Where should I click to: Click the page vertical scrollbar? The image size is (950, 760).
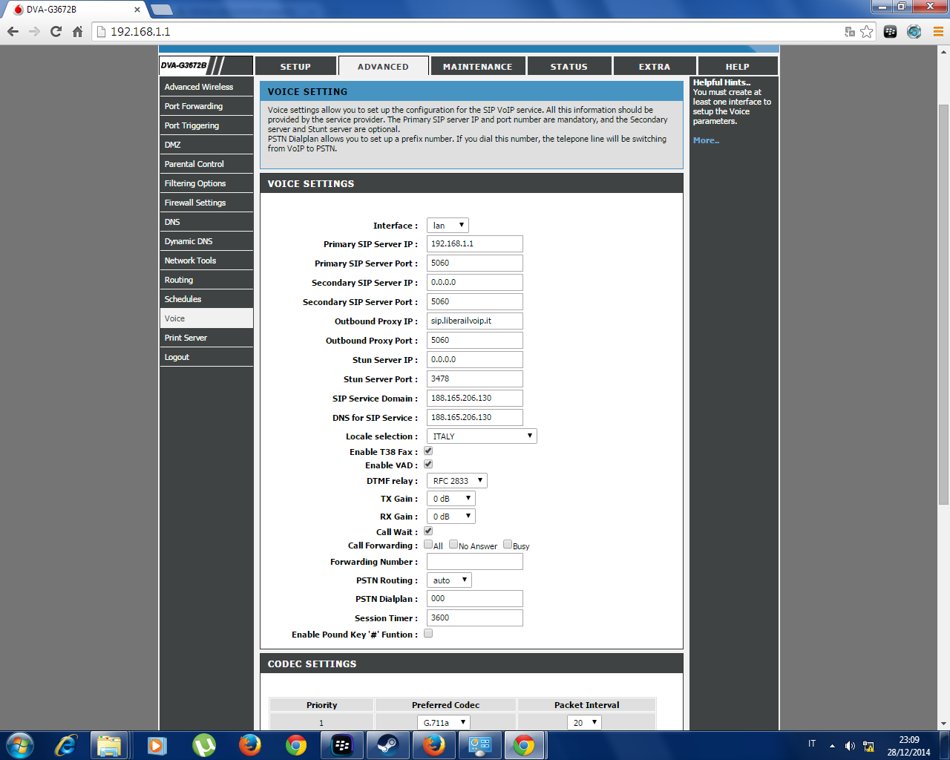[x=943, y=304]
